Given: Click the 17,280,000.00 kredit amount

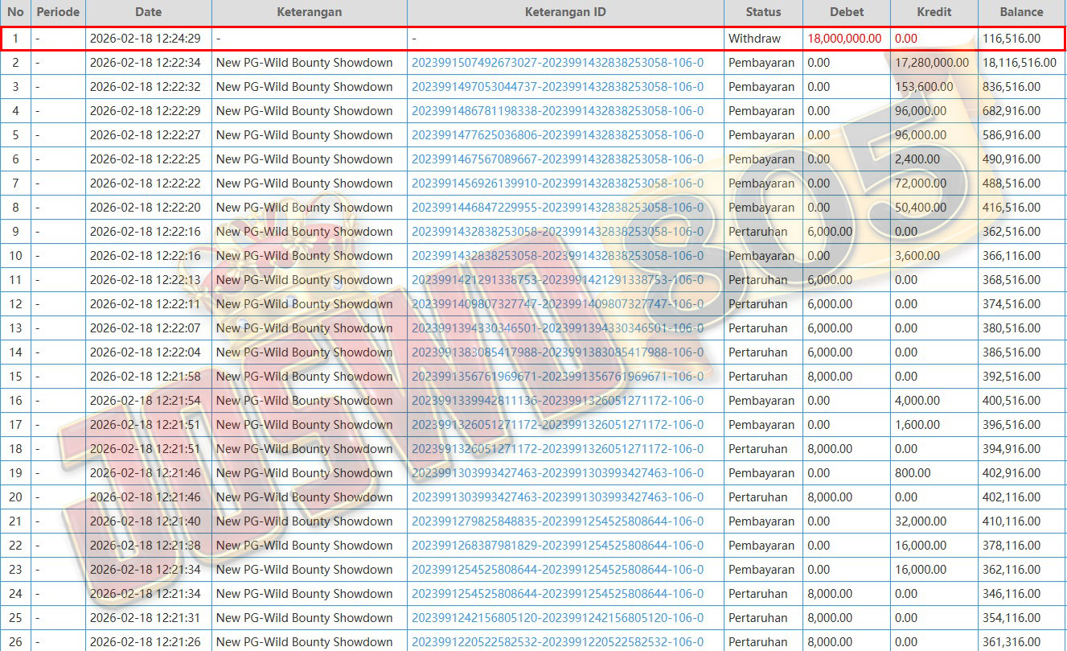Looking at the screenshot, I should pos(932,63).
